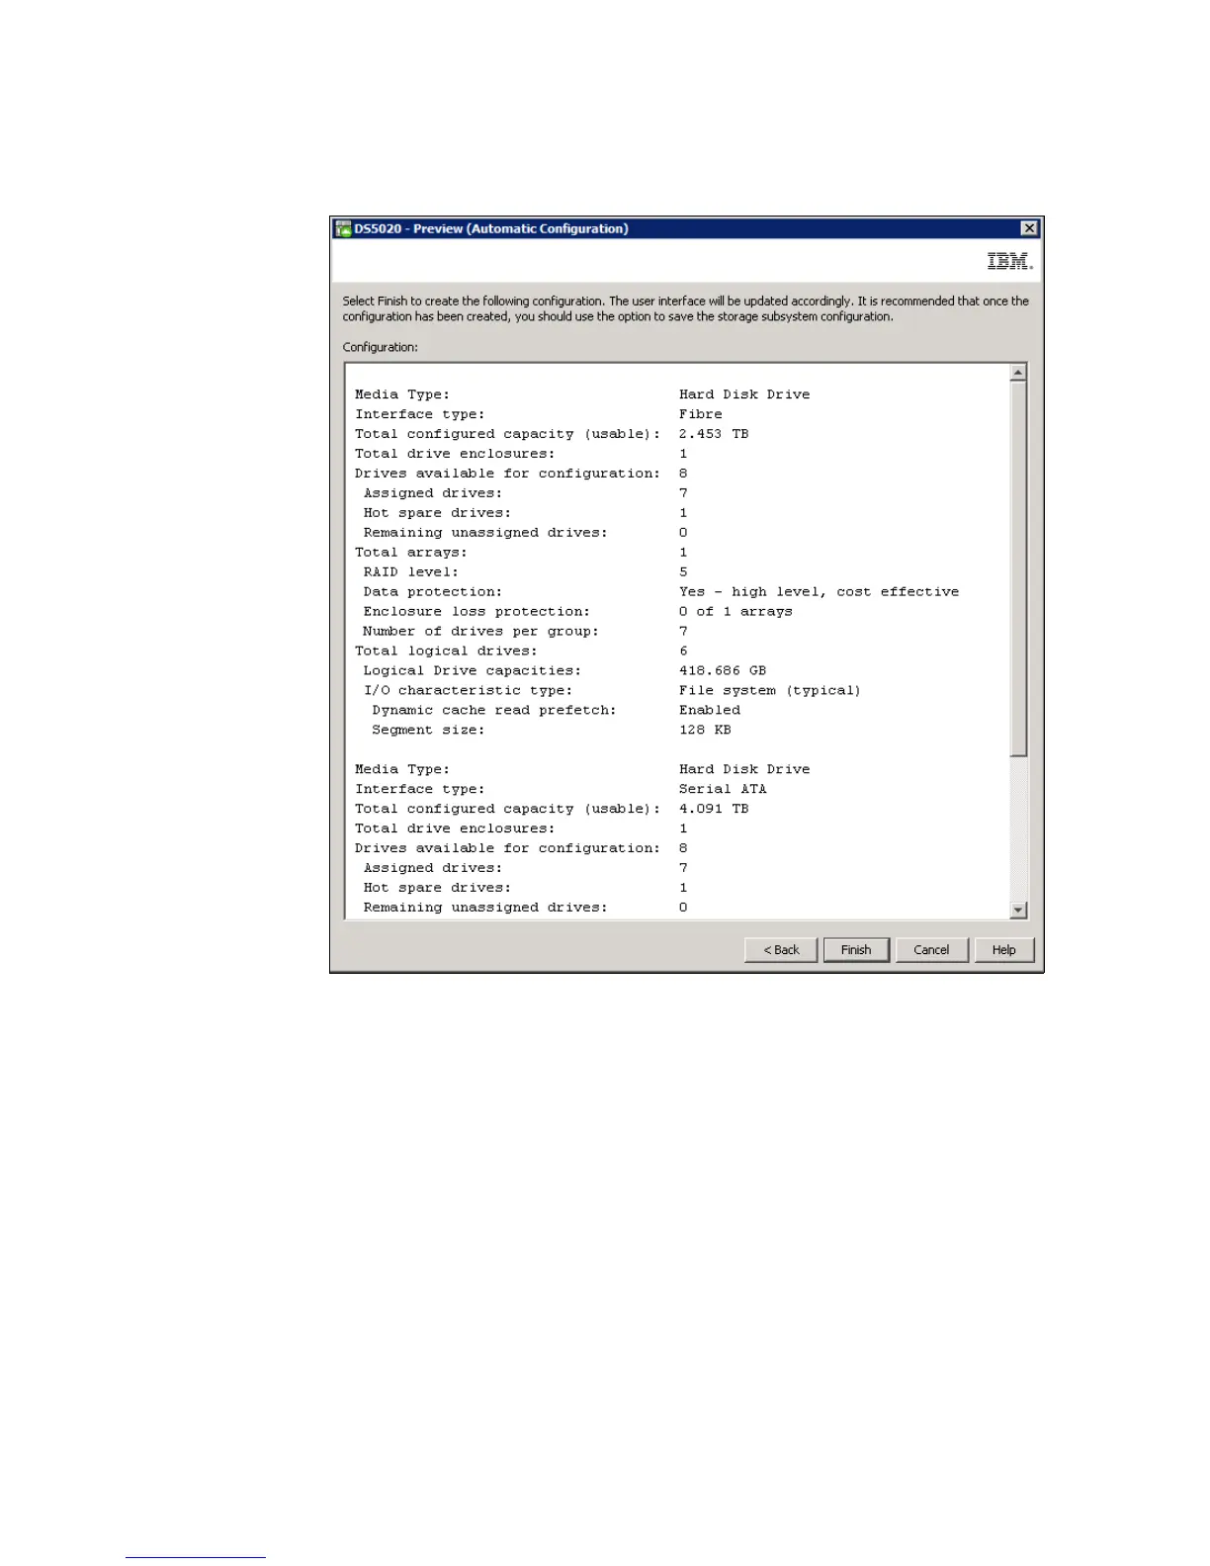Click the dialog title "DS5020 - Preview (Automatic Configuration)"
Viewport: 1210px width, 1566px height.
[491, 228]
